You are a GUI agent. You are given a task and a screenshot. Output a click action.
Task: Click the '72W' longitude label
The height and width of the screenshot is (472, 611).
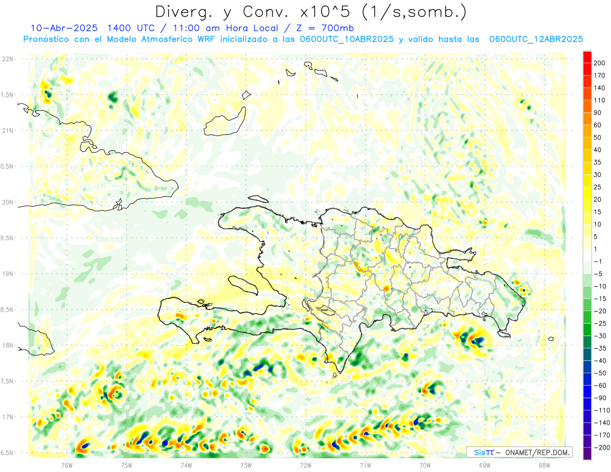pos(305,465)
